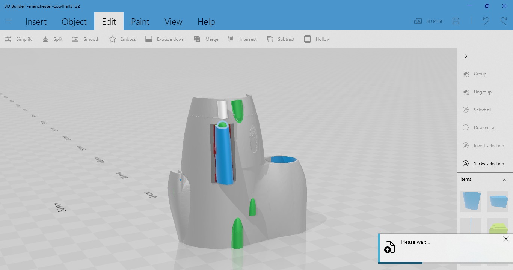Open the Insert tab
Screen dimensions: 513x270
(36, 22)
